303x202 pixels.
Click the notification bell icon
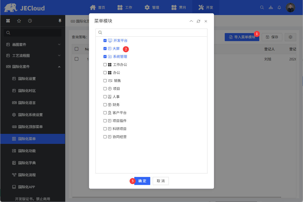pos(279,8)
